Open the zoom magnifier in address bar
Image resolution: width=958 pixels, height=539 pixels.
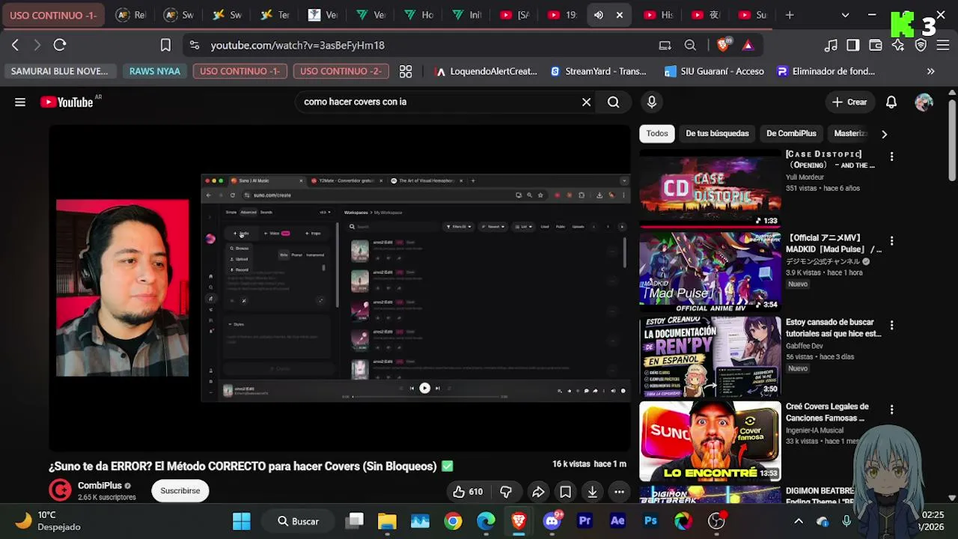pyautogui.click(x=690, y=45)
